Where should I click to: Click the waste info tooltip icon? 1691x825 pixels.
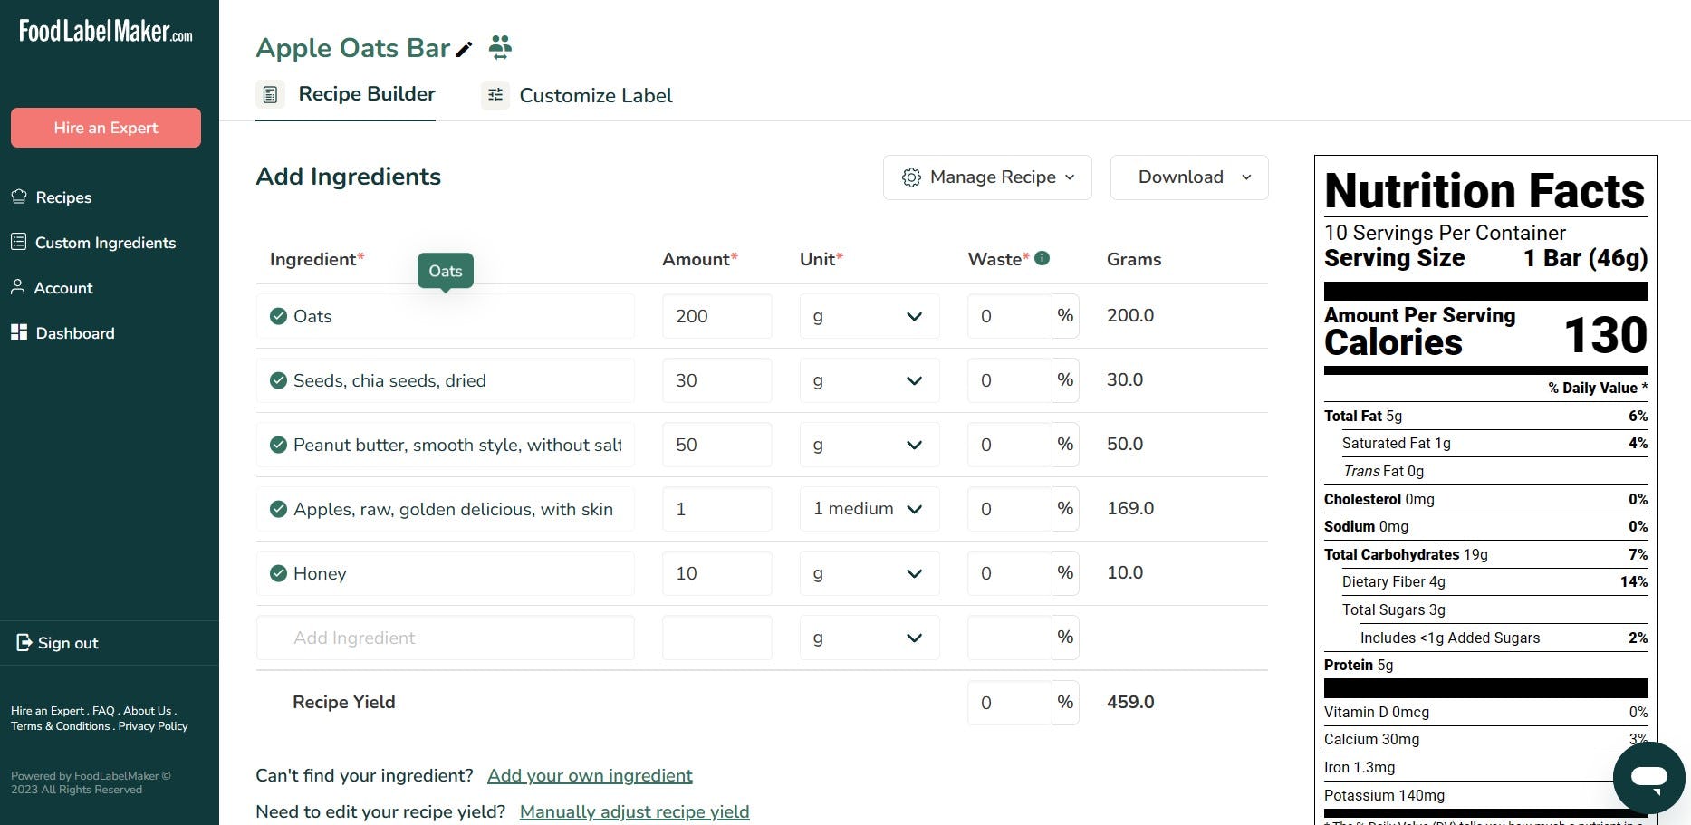pos(1042,258)
